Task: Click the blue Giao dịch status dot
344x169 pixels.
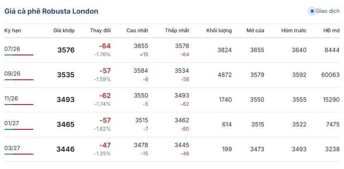Action: (312, 11)
